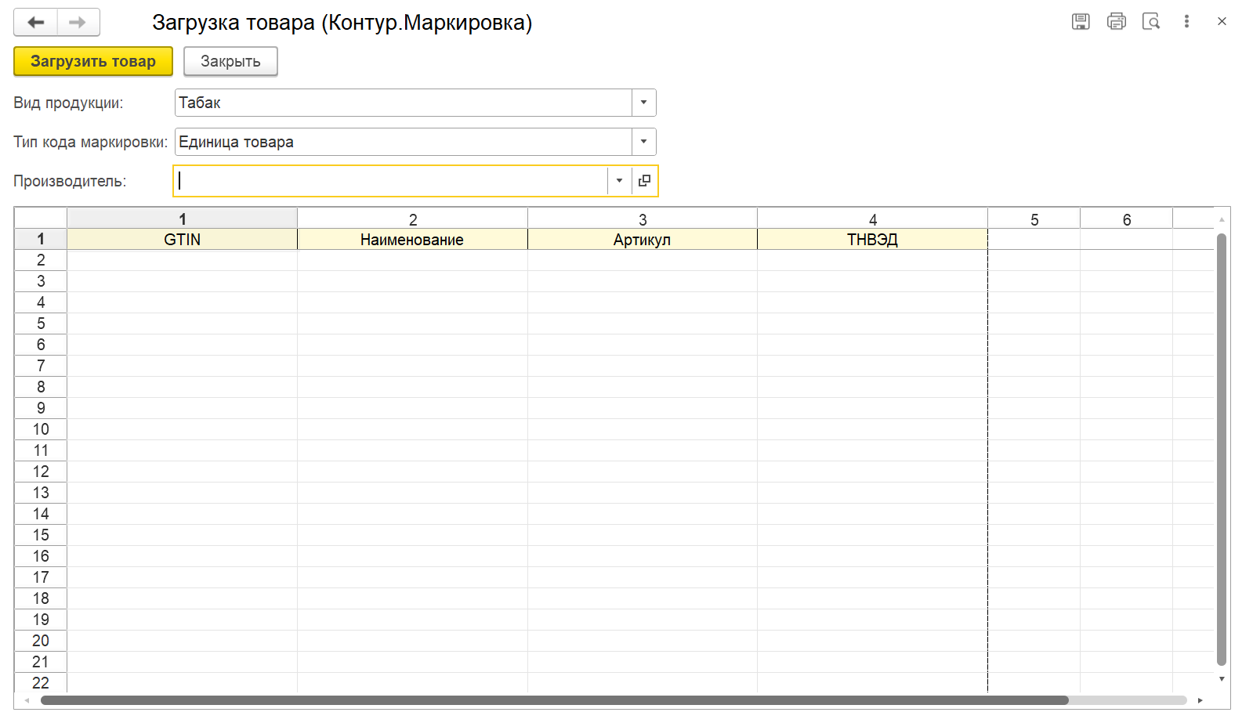Screen dimensions: 1253x723
Task: Go back with the left arrow button
Action: (x=35, y=22)
